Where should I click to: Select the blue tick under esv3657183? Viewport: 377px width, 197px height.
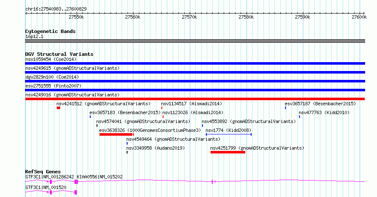(x=90, y=117)
